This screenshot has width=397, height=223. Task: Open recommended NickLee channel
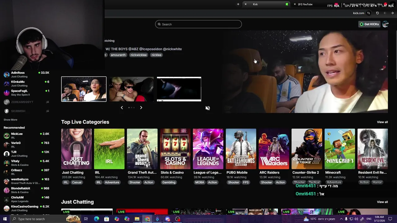[x=26, y=135]
